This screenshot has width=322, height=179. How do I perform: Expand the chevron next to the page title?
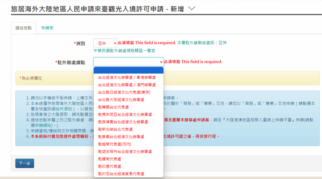pyautogui.click(x=192, y=9)
